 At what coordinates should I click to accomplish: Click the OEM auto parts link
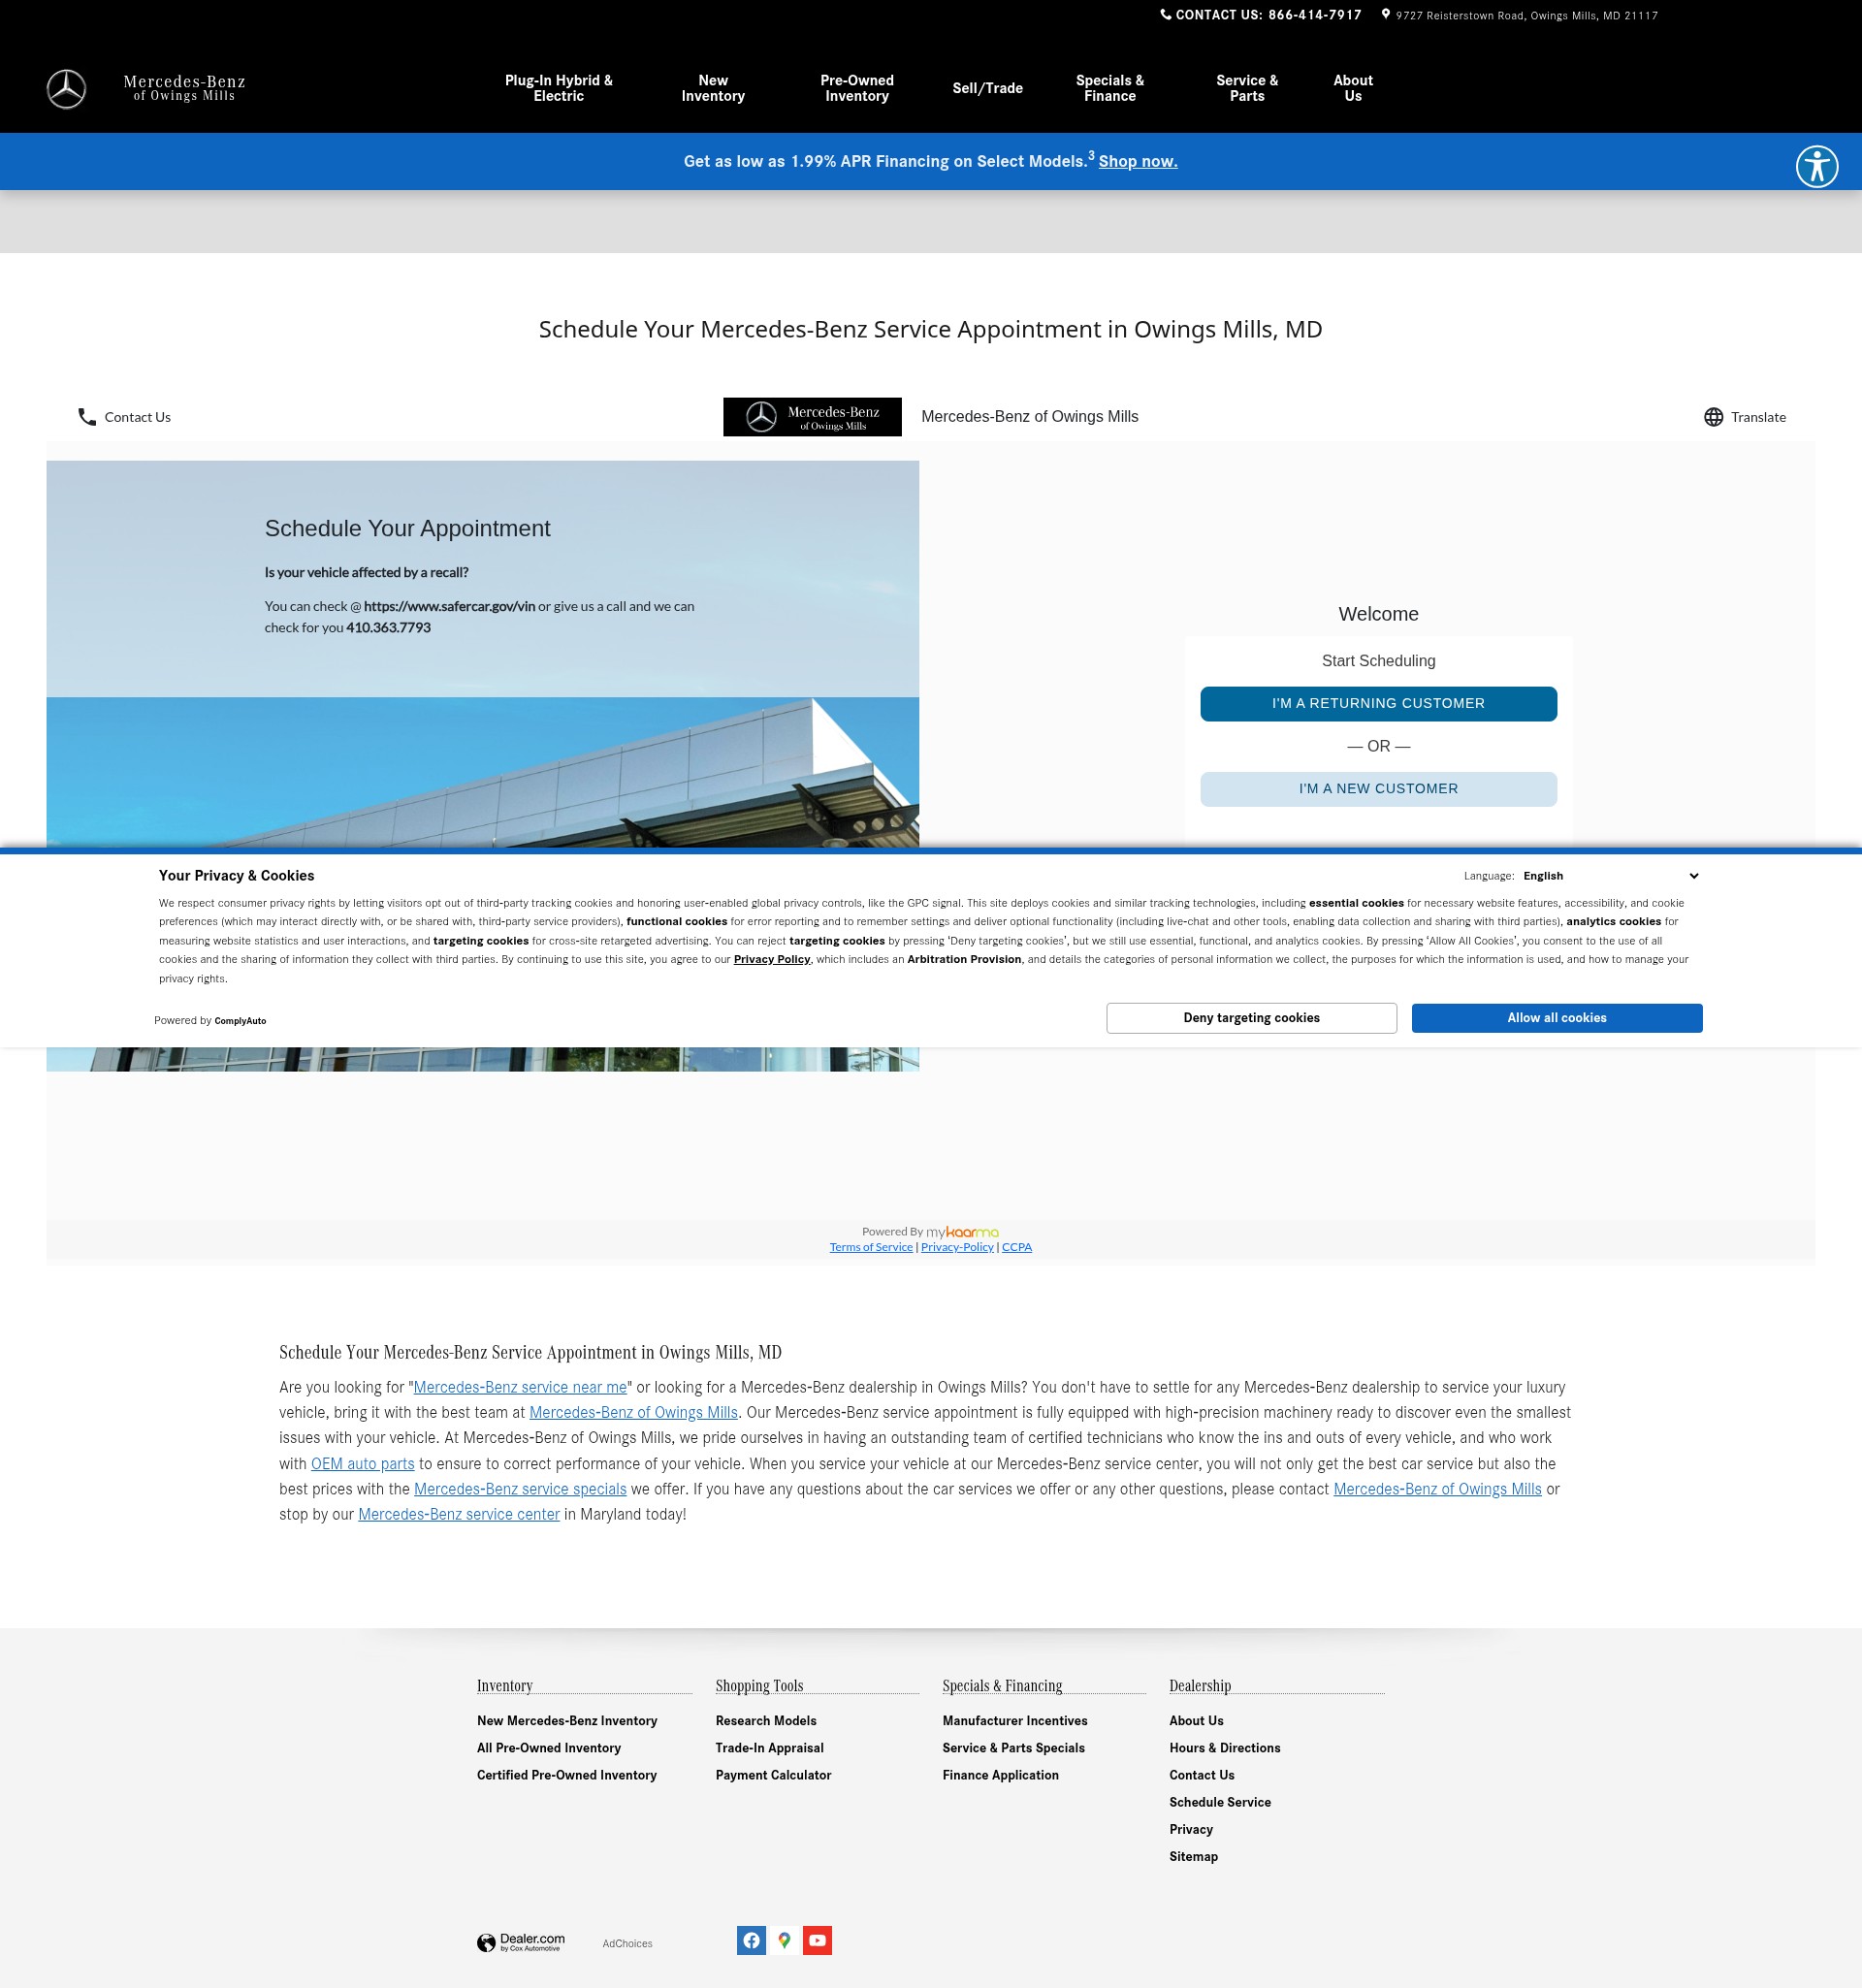[x=362, y=1464]
